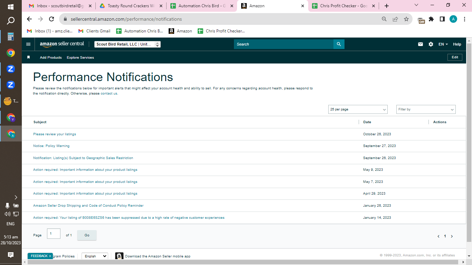Click the Amazon Seller Central logo
The image size is (472, 265).
point(62,44)
